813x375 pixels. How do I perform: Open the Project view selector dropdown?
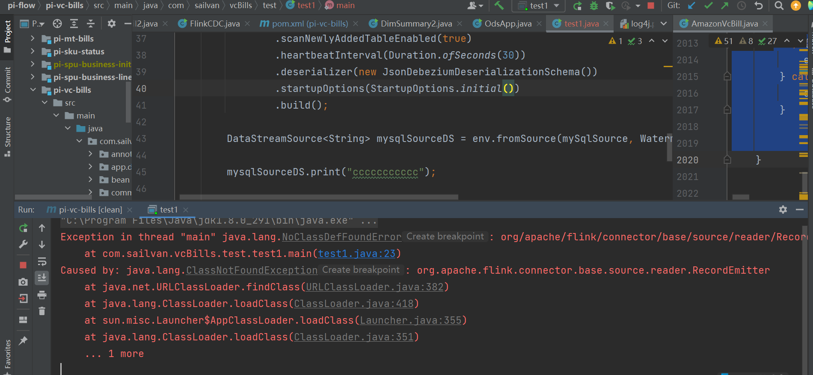[x=33, y=24]
